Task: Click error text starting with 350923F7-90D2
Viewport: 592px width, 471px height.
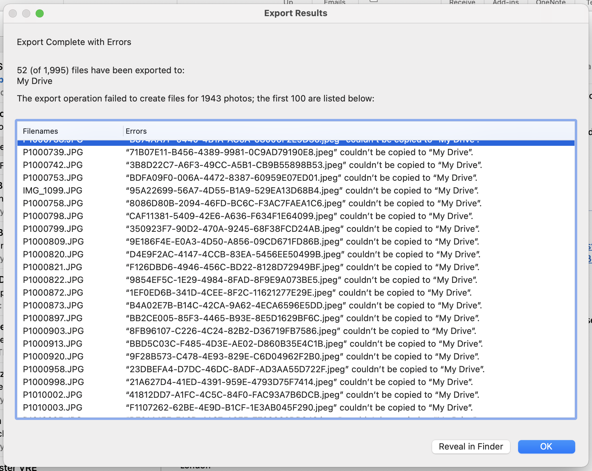Action: pyautogui.click(x=303, y=229)
